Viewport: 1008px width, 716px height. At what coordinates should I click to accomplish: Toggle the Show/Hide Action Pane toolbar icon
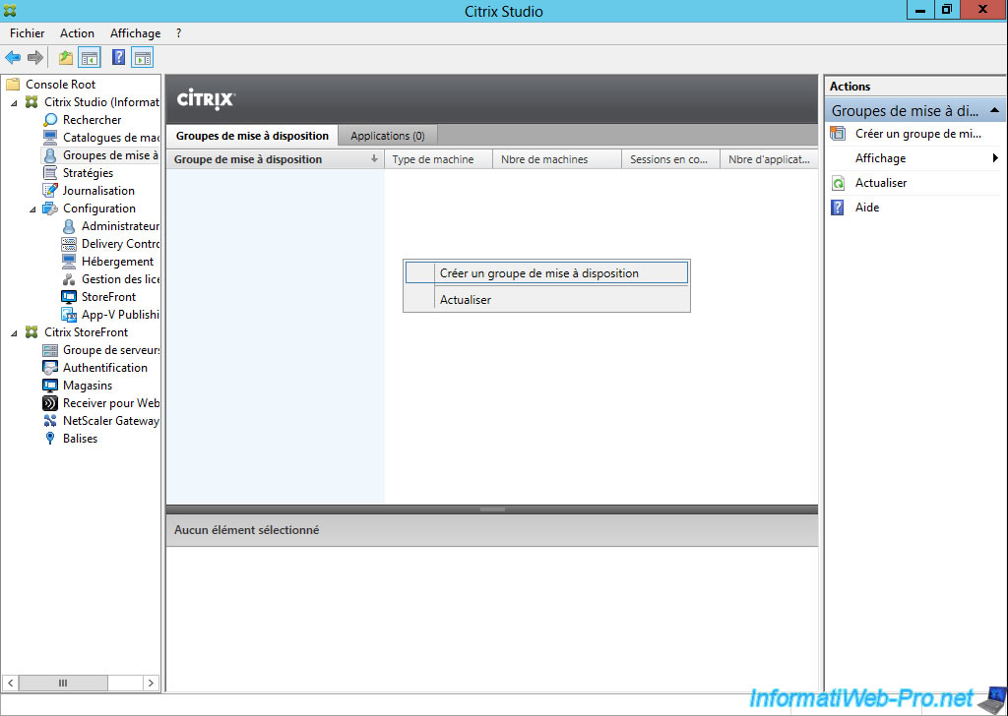(142, 58)
